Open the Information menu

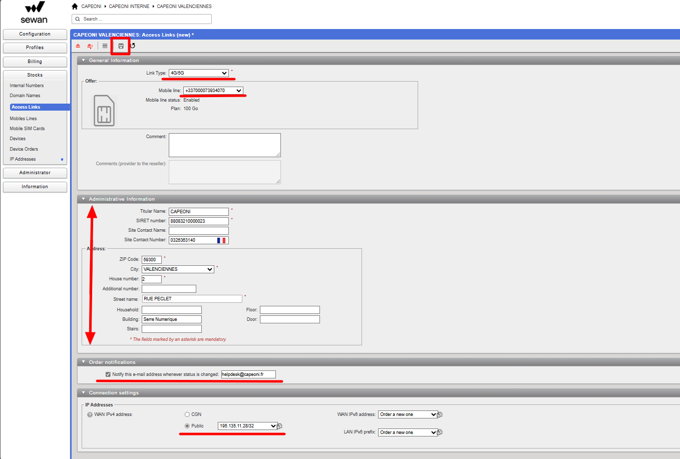(x=35, y=187)
